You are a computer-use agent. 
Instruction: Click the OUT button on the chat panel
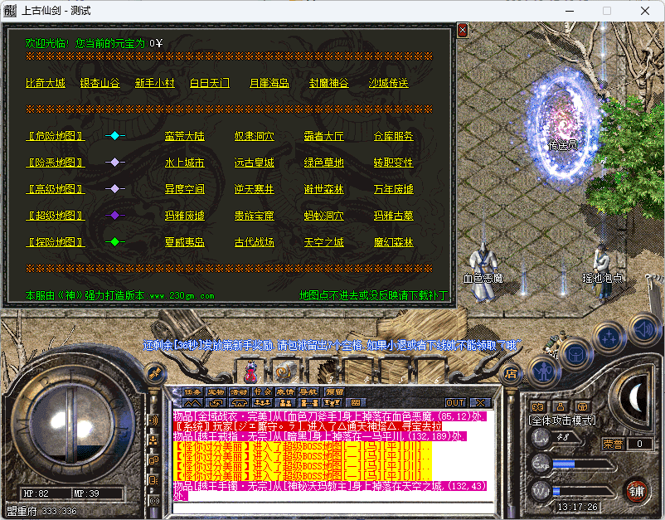tap(455, 402)
